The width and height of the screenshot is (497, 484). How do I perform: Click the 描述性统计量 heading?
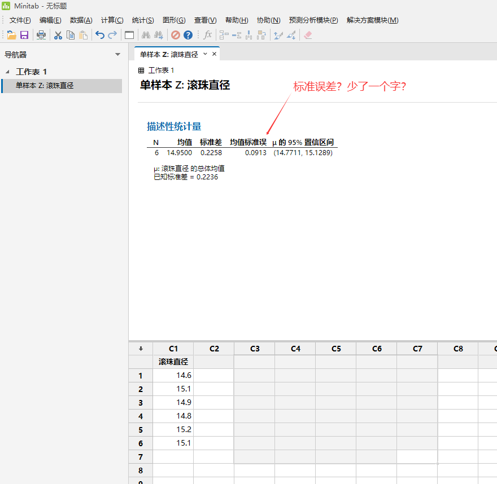coord(174,126)
